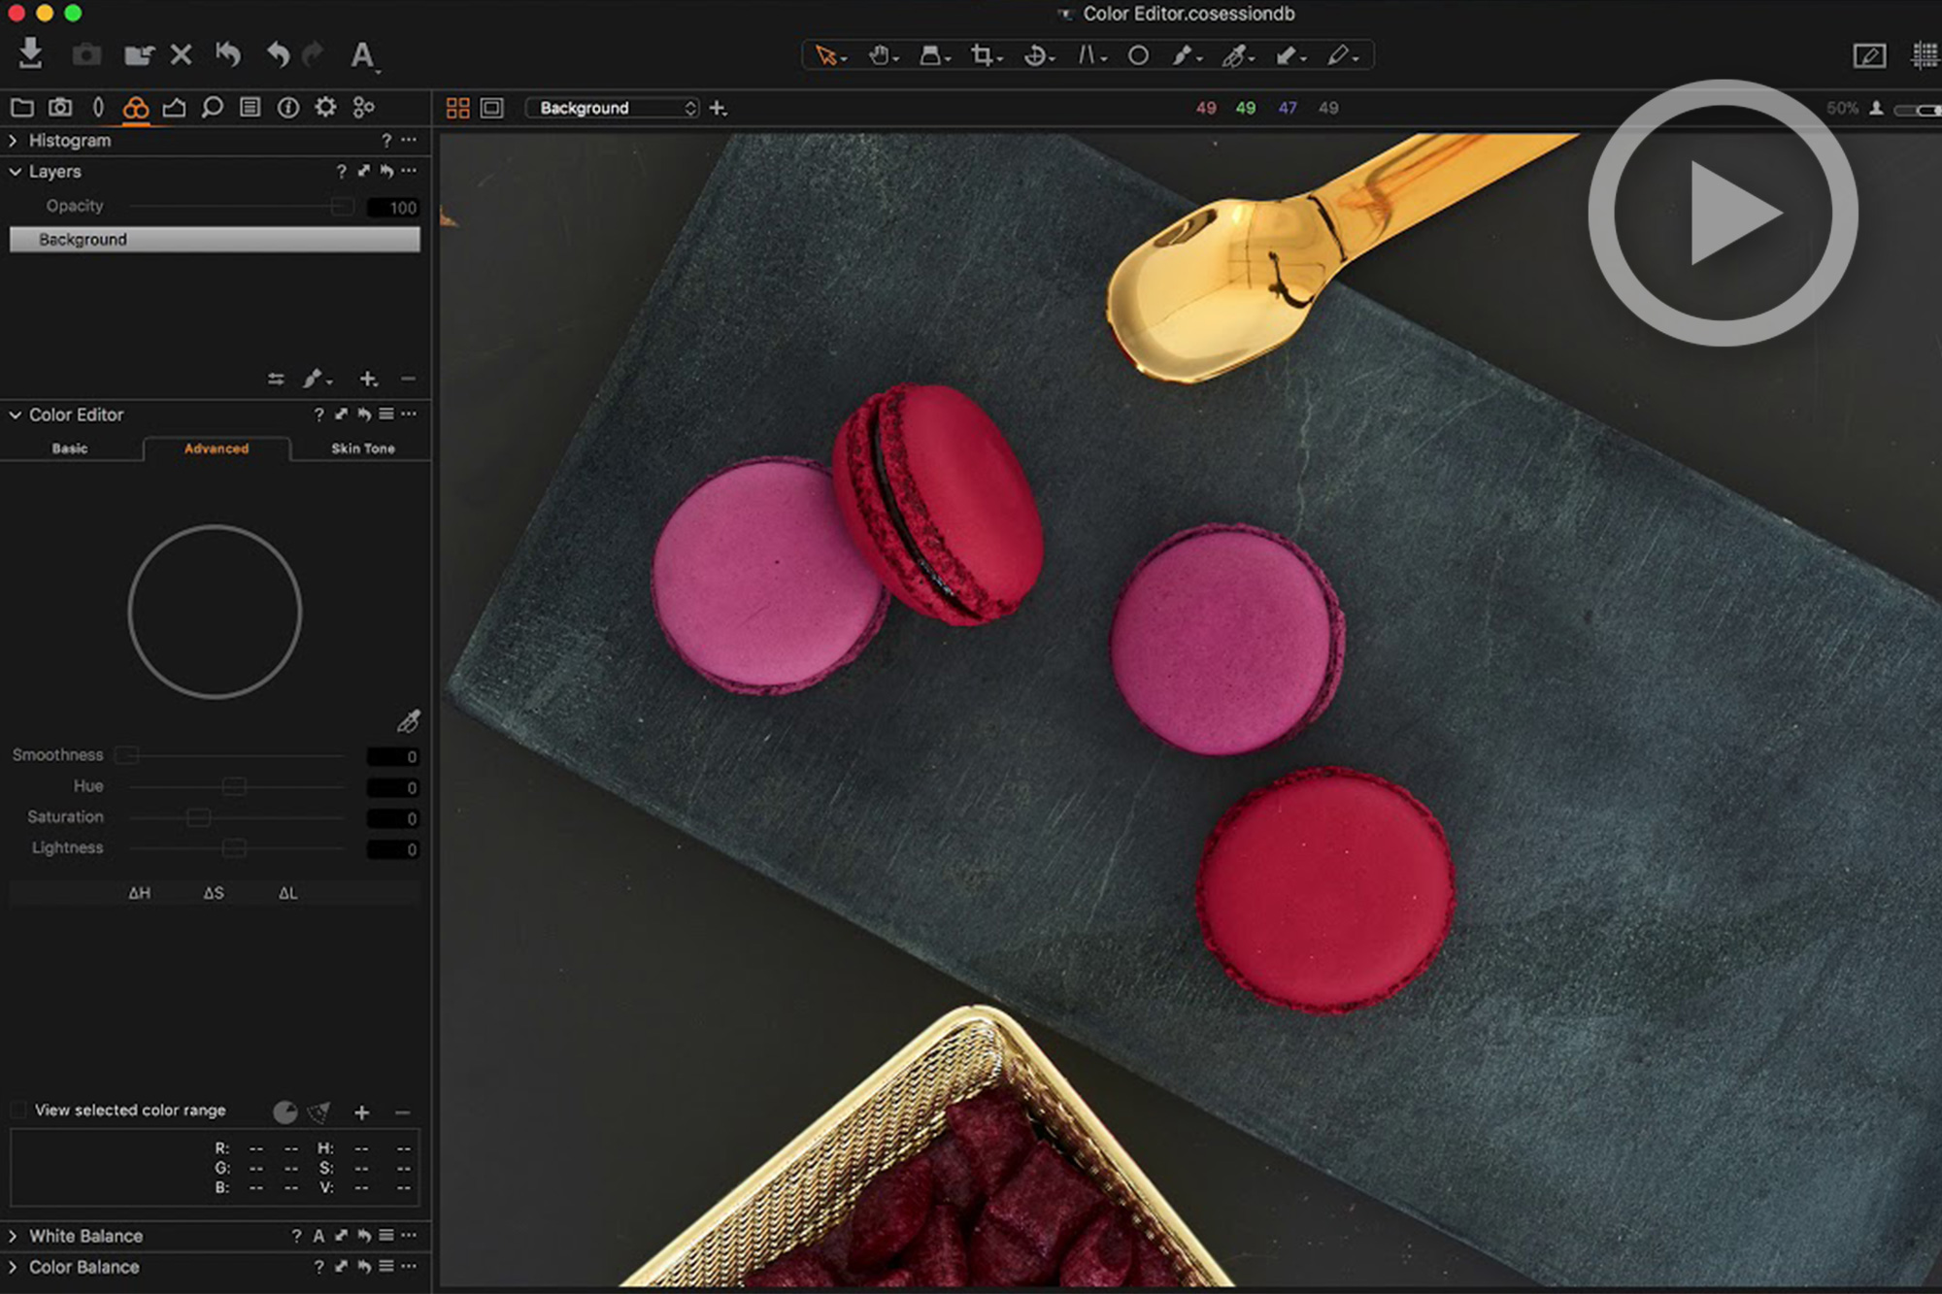Open Color Editor help with the question mark
Image resolution: width=1942 pixels, height=1294 pixels.
[x=318, y=415]
